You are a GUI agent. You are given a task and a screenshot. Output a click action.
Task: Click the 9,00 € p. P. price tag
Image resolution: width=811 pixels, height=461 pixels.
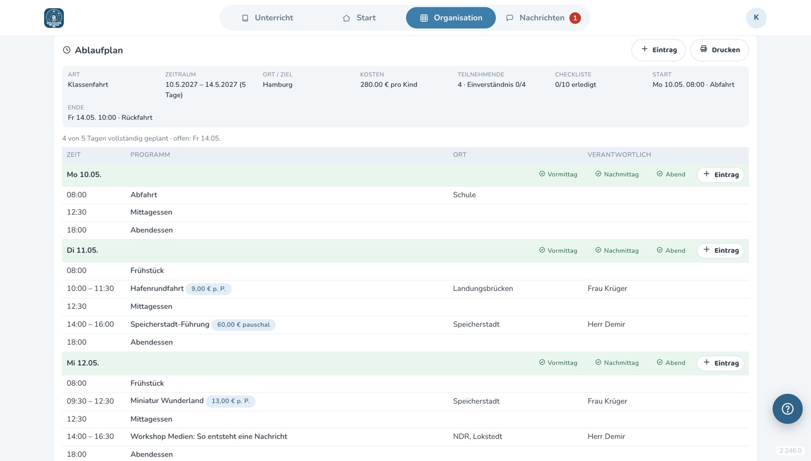209,289
